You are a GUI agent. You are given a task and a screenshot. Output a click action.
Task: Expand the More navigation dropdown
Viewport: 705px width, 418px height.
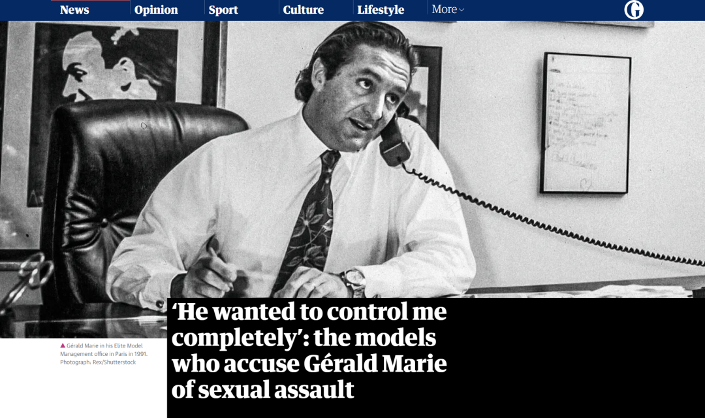point(448,9)
